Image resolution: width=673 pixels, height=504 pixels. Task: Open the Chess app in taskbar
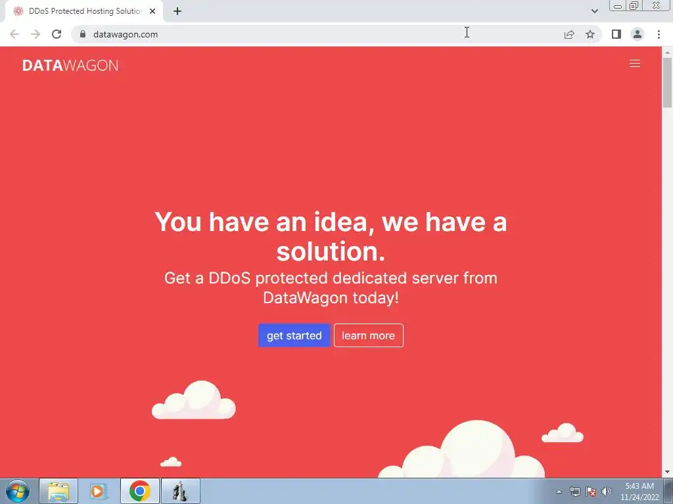pos(180,491)
